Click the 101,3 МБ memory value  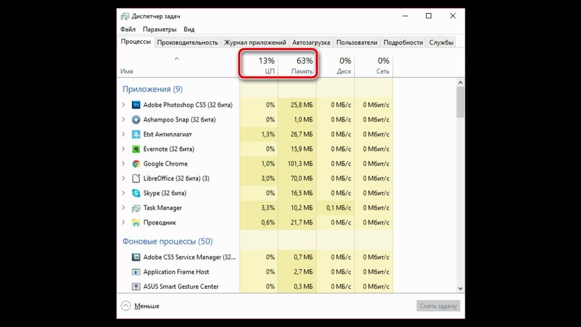[300, 164]
